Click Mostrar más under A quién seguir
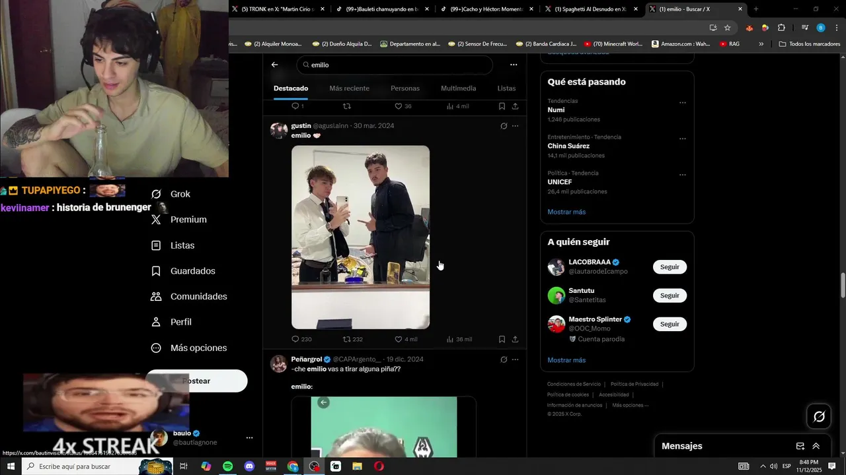This screenshot has height=475, width=846. click(566, 360)
